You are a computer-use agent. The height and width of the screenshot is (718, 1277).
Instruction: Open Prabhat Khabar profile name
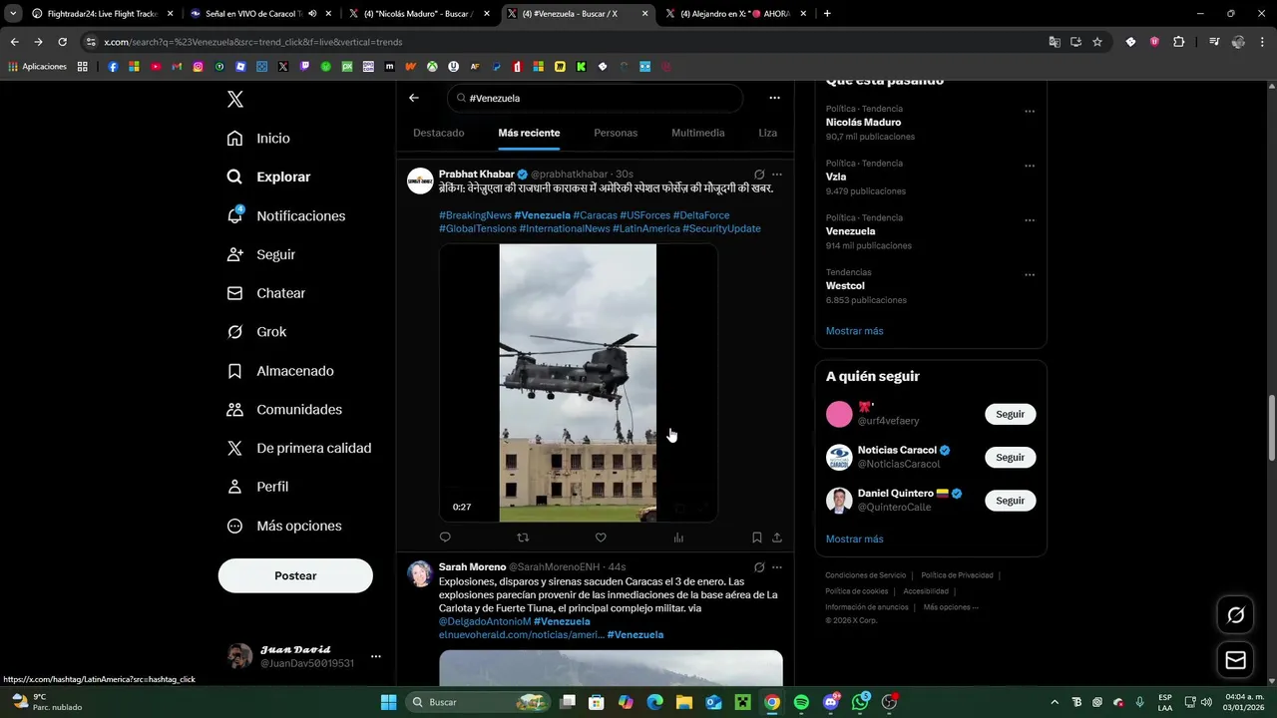tap(477, 174)
